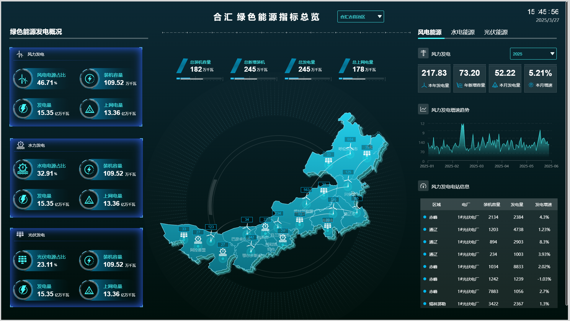
Task: Switch to the 光伏能源 tab
Action: click(496, 32)
